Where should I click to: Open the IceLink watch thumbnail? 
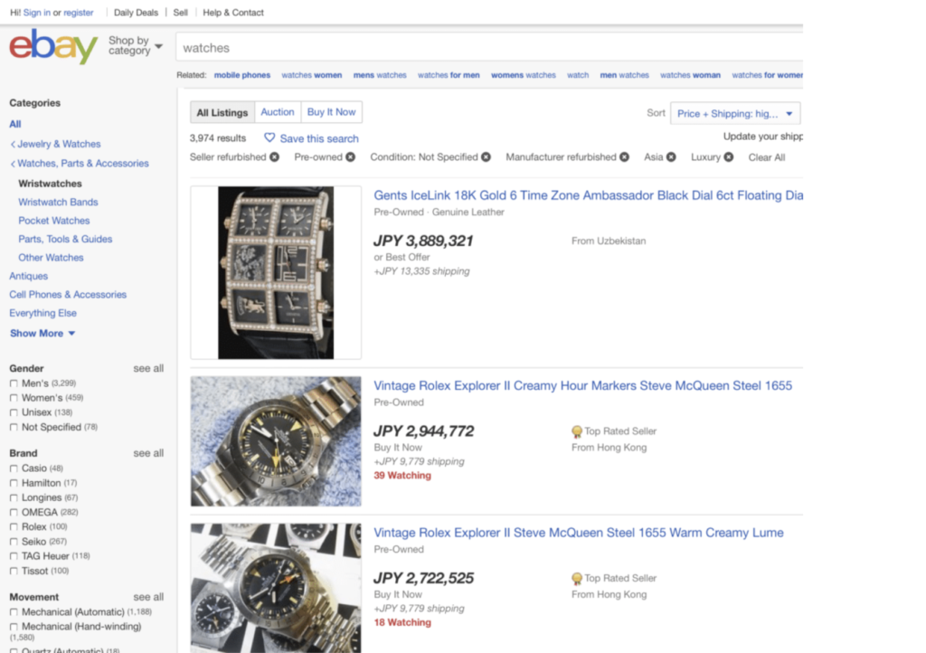276,273
